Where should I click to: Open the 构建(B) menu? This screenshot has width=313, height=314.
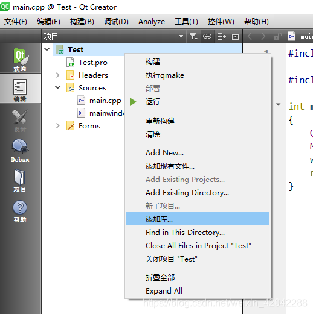click(82, 22)
